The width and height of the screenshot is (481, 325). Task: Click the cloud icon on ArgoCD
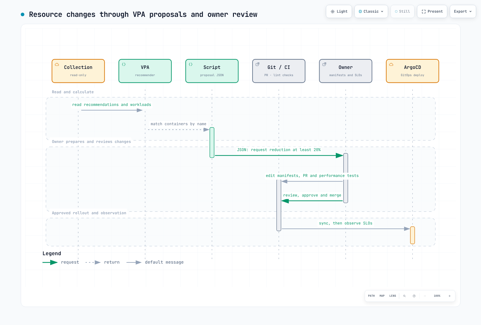pyautogui.click(x=391, y=64)
